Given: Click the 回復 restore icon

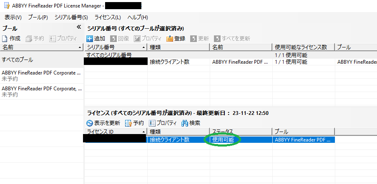Looking at the screenshot, I should (113, 39).
